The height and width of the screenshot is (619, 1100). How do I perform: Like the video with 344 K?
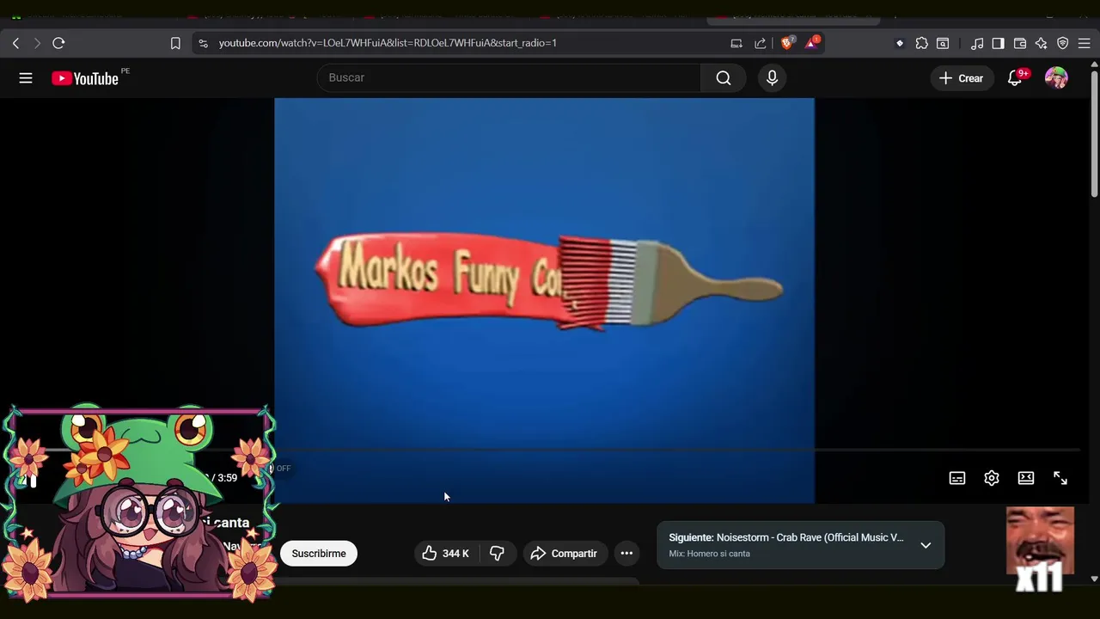[445, 553]
